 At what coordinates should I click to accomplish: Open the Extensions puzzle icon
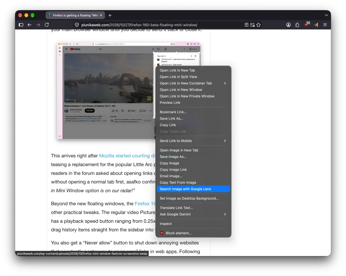coord(297,25)
